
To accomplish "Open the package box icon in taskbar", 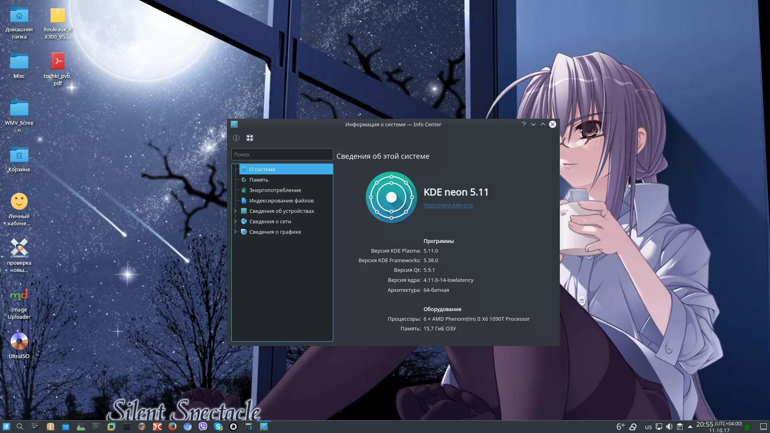I will [x=50, y=427].
